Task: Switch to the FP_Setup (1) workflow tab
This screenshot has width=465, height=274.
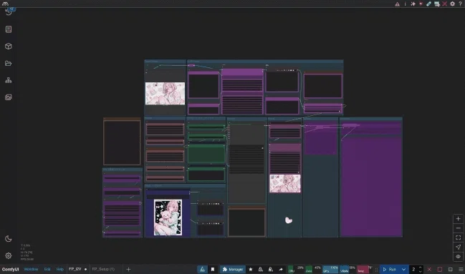Action: click(103, 269)
